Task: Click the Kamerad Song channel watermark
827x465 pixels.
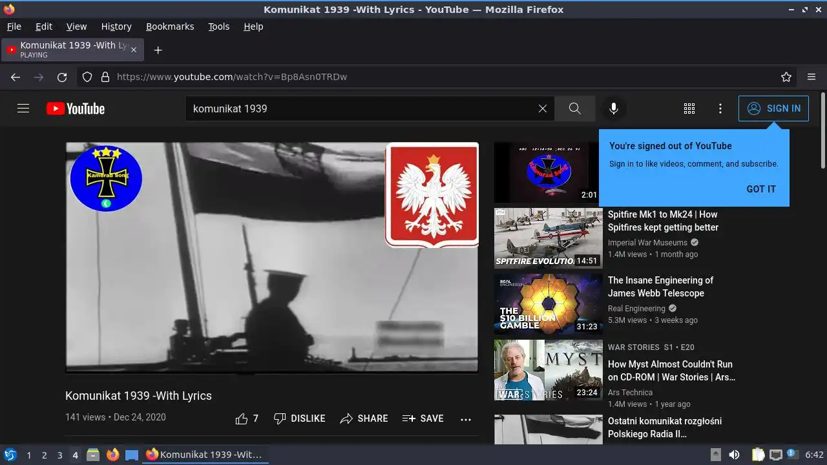Action: 106,178
